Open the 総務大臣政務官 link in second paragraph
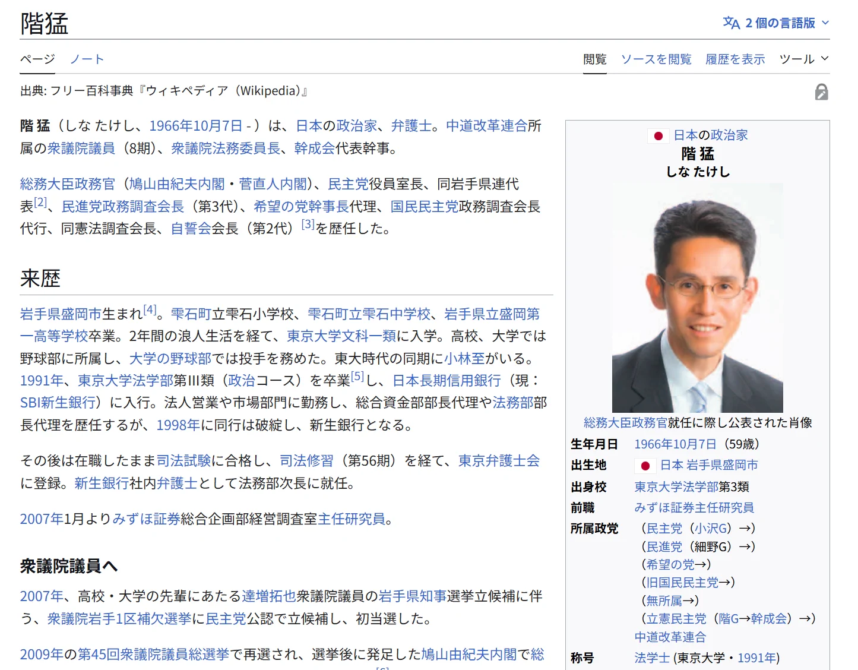Viewport: 858px width, 670px height. point(68,184)
